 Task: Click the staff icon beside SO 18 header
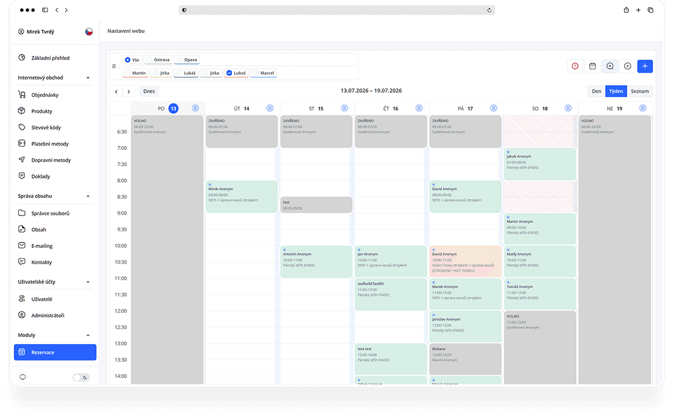pyautogui.click(x=568, y=109)
